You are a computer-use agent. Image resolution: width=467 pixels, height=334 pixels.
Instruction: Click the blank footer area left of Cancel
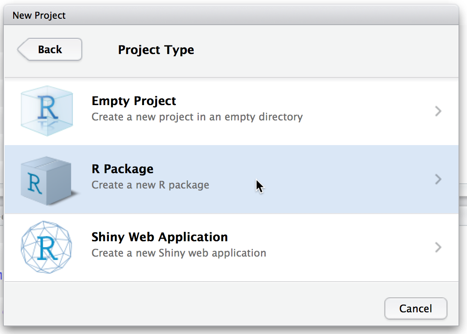click(x=192, y=308)
